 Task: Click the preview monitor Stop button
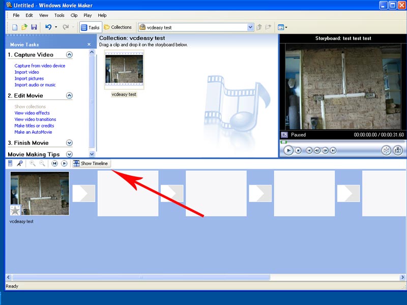(298, 150)
